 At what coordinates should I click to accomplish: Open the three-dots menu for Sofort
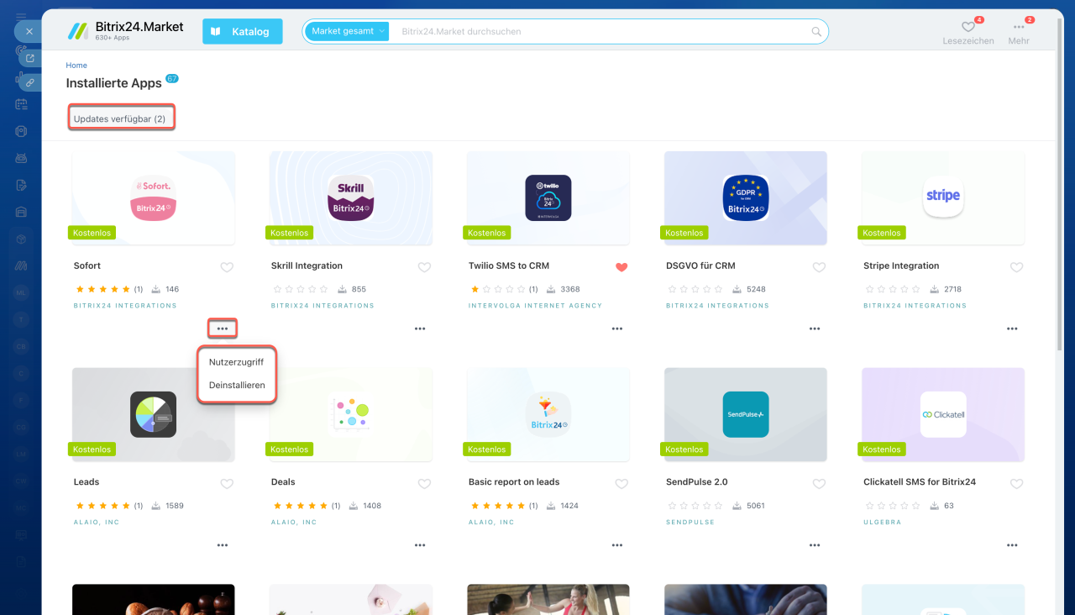(223, 329)
